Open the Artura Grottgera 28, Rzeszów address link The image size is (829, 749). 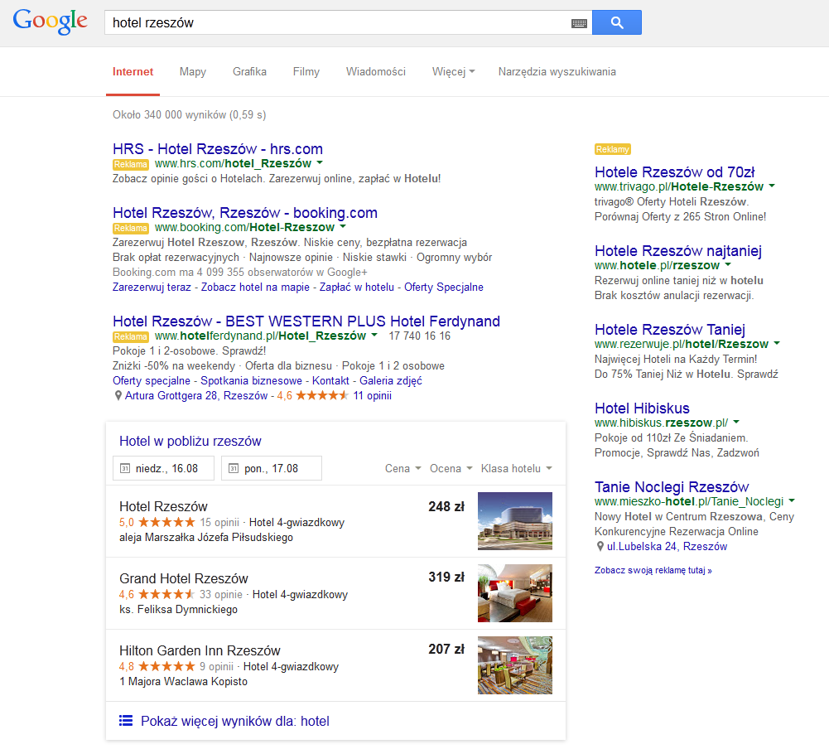coord(196,395)
